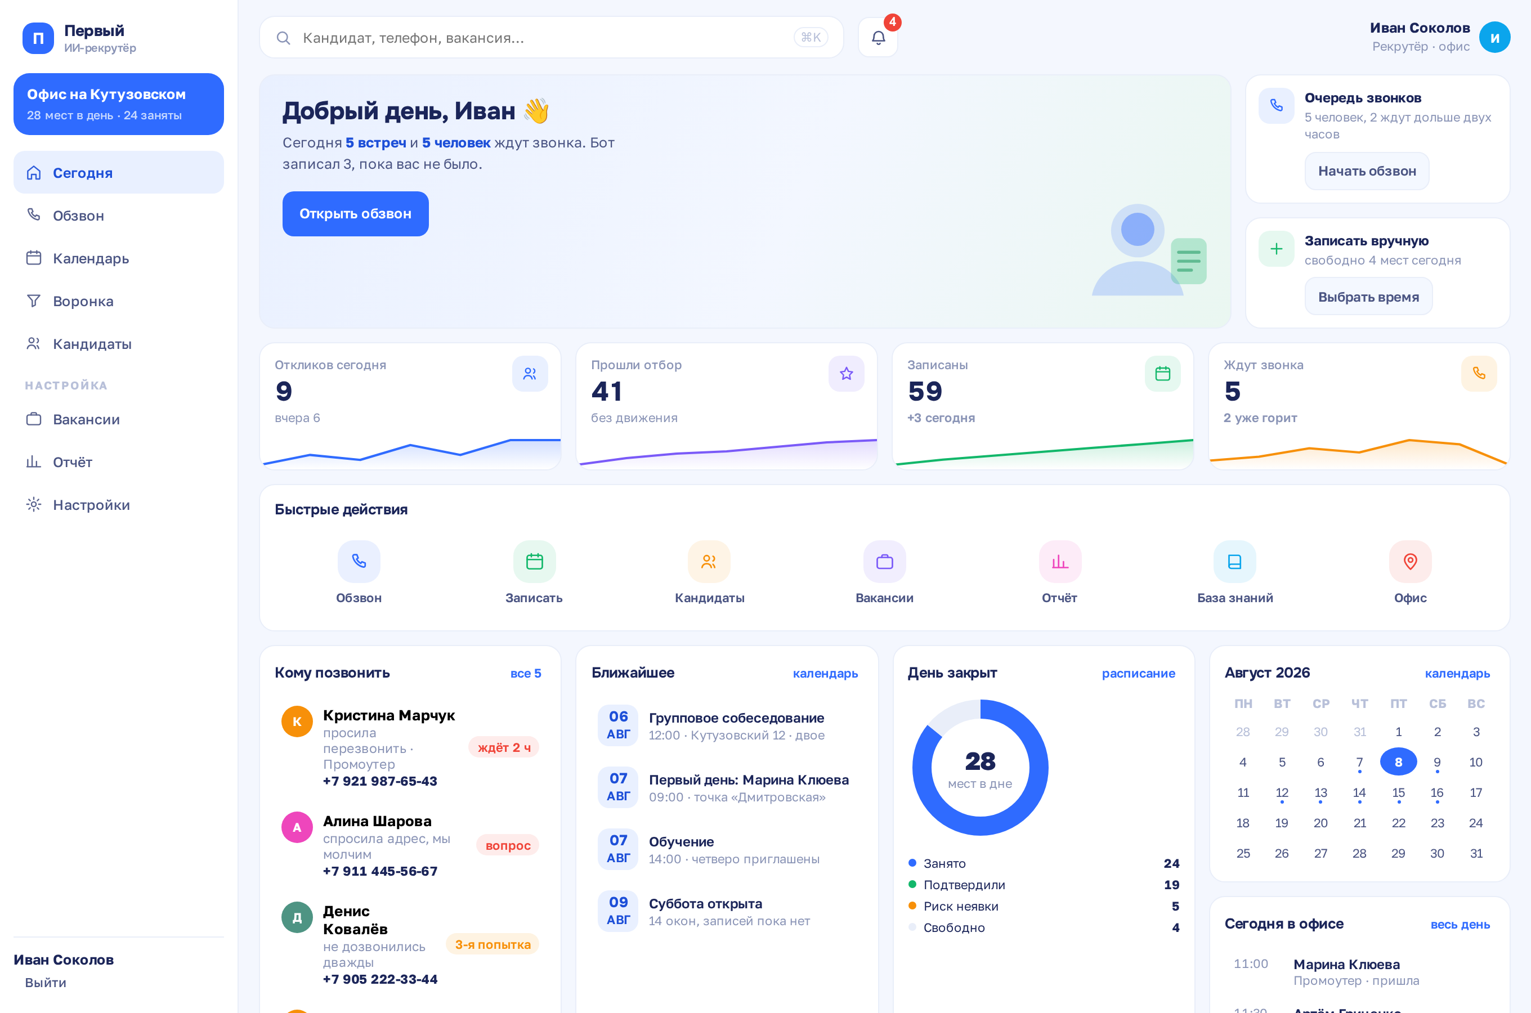
Task: Open the База знаний quick action icon
Action: [1234, 562]
